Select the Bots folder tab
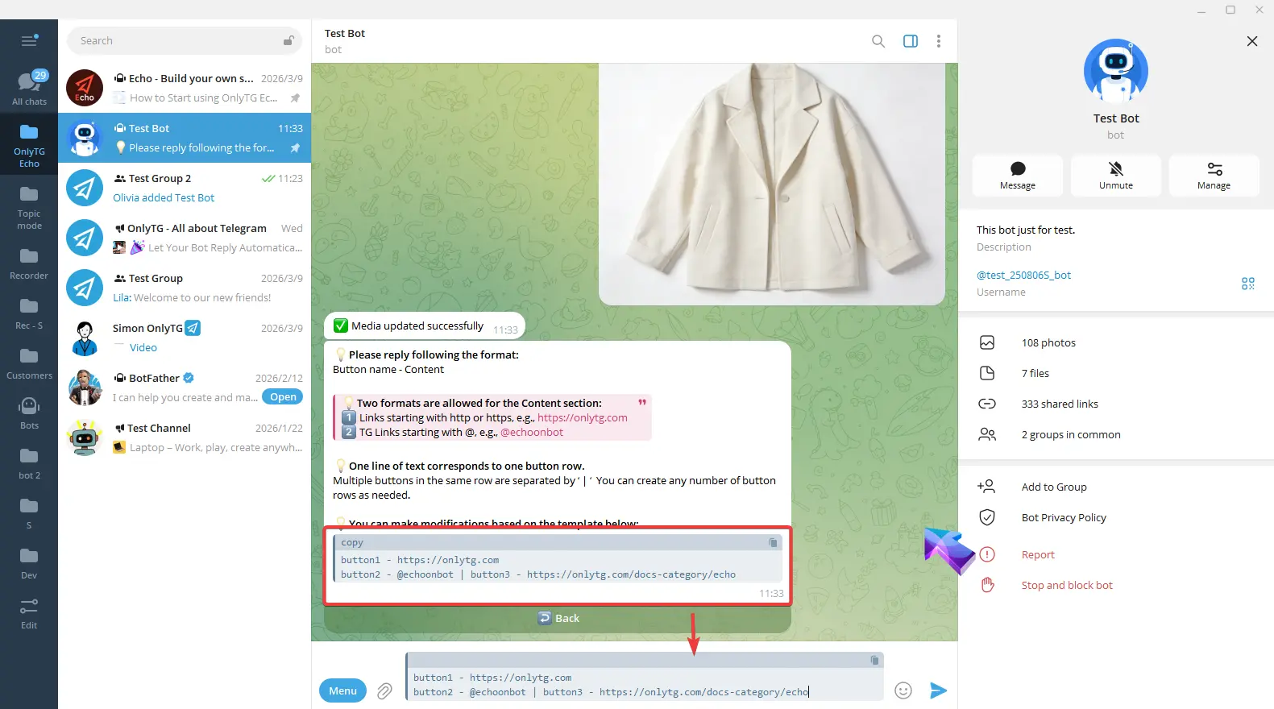 [x=29, y=413]
